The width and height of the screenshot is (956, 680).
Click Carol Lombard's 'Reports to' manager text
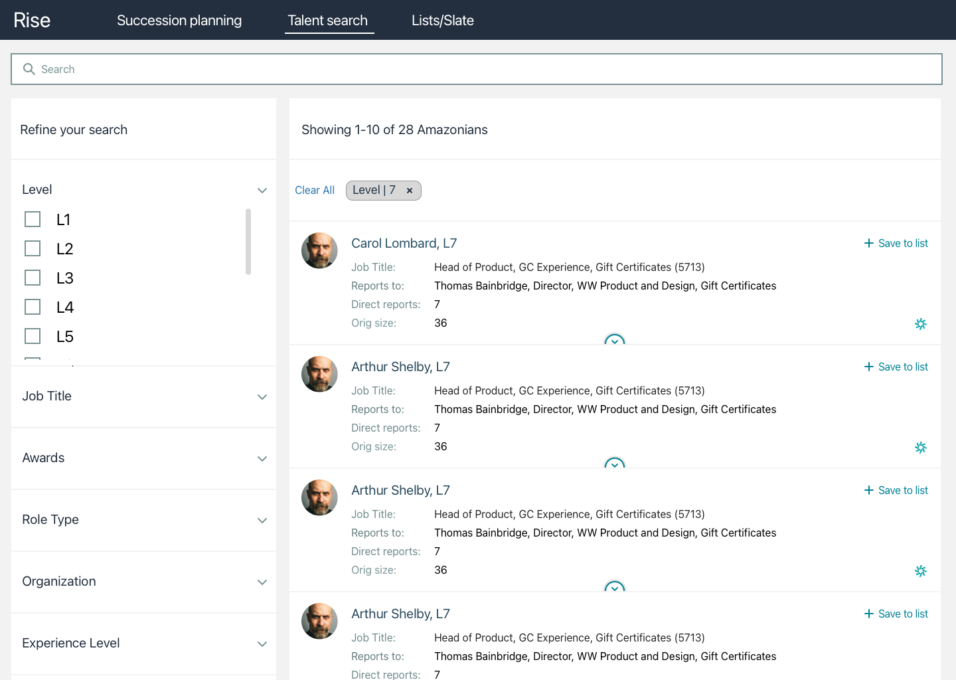605,286
